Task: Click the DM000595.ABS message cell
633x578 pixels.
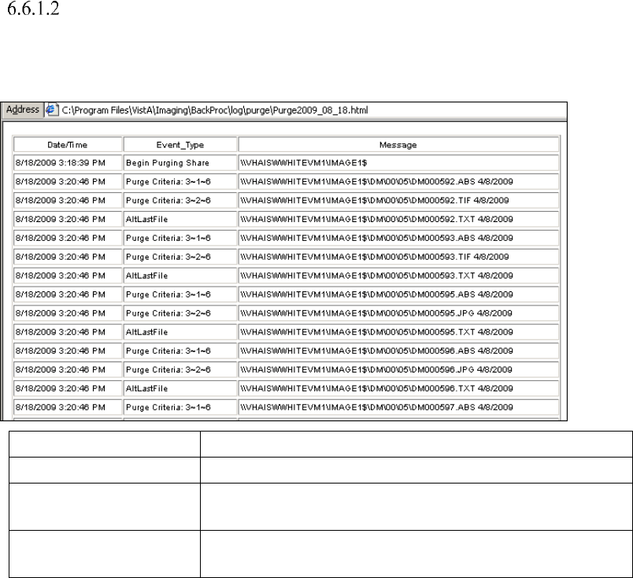Action: pos(398,295)
